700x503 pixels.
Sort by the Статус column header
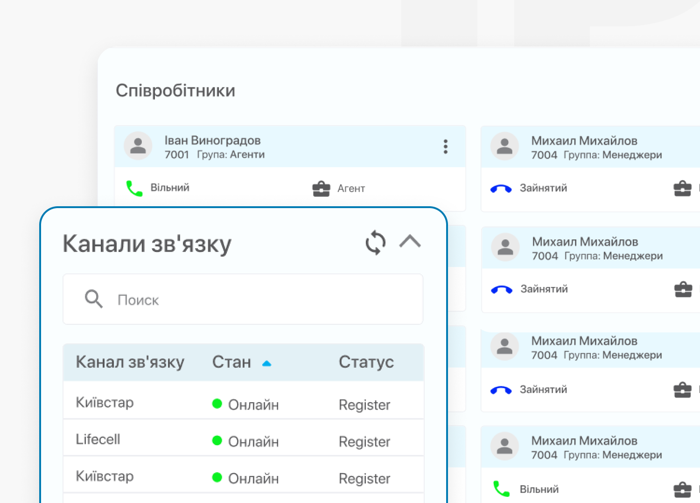tap(366, 362)
